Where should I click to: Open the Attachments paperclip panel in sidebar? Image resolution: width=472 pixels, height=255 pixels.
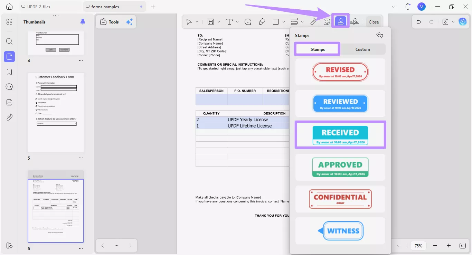[x=9, y=117]
